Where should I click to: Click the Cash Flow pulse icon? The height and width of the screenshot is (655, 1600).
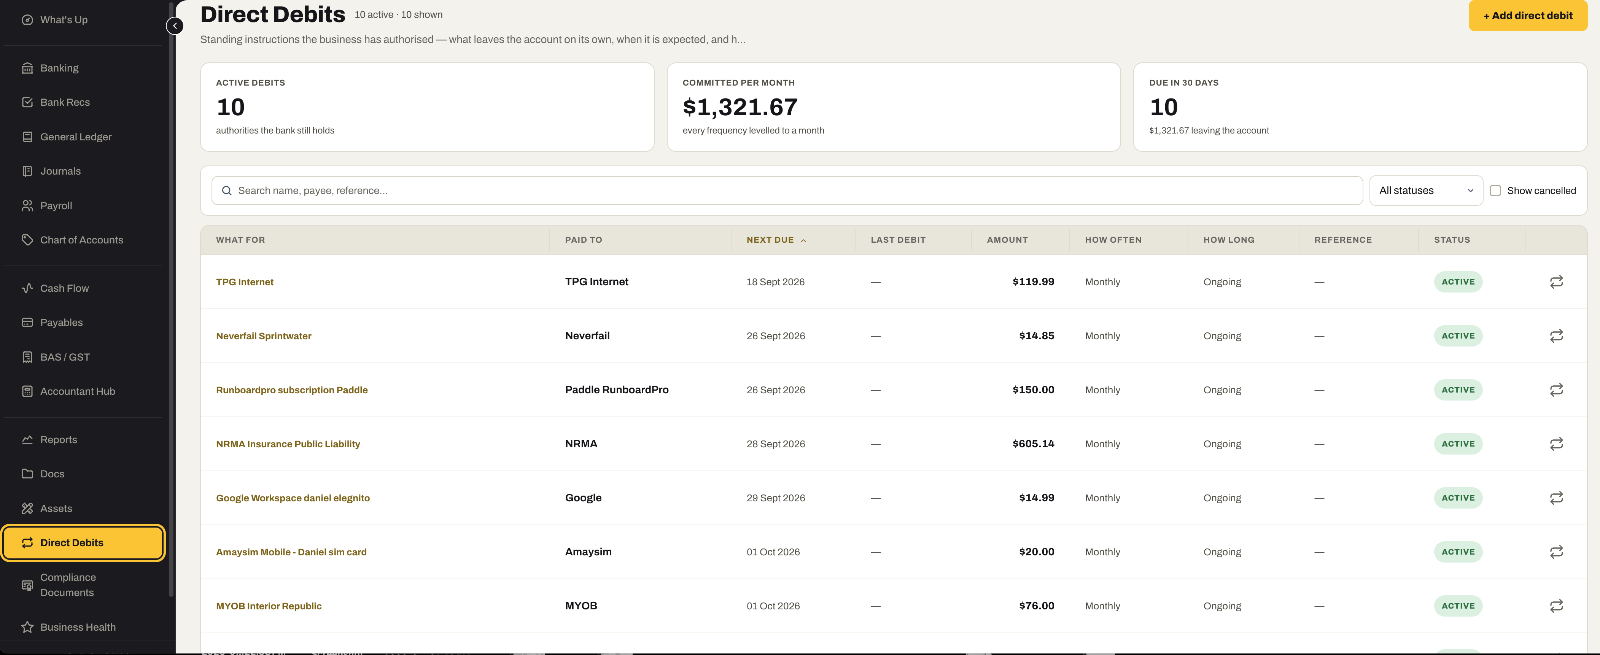(x=27, y=288)
